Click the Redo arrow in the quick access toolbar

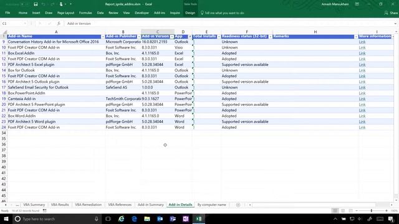click(x=52, y=4)
